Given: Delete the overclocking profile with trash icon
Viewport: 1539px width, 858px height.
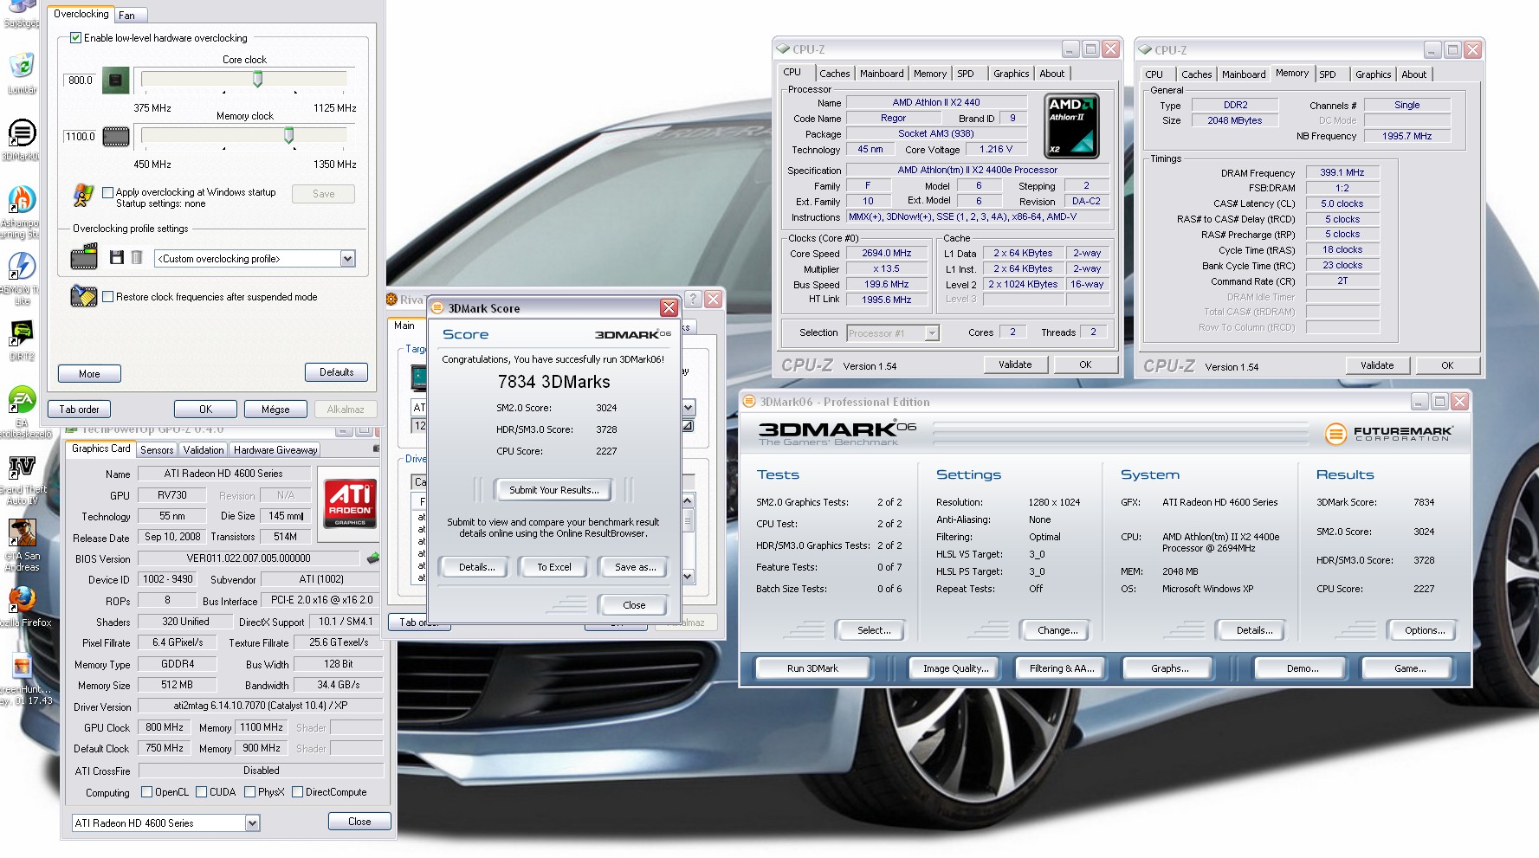Looking at the screenshot, I should 136,257.
